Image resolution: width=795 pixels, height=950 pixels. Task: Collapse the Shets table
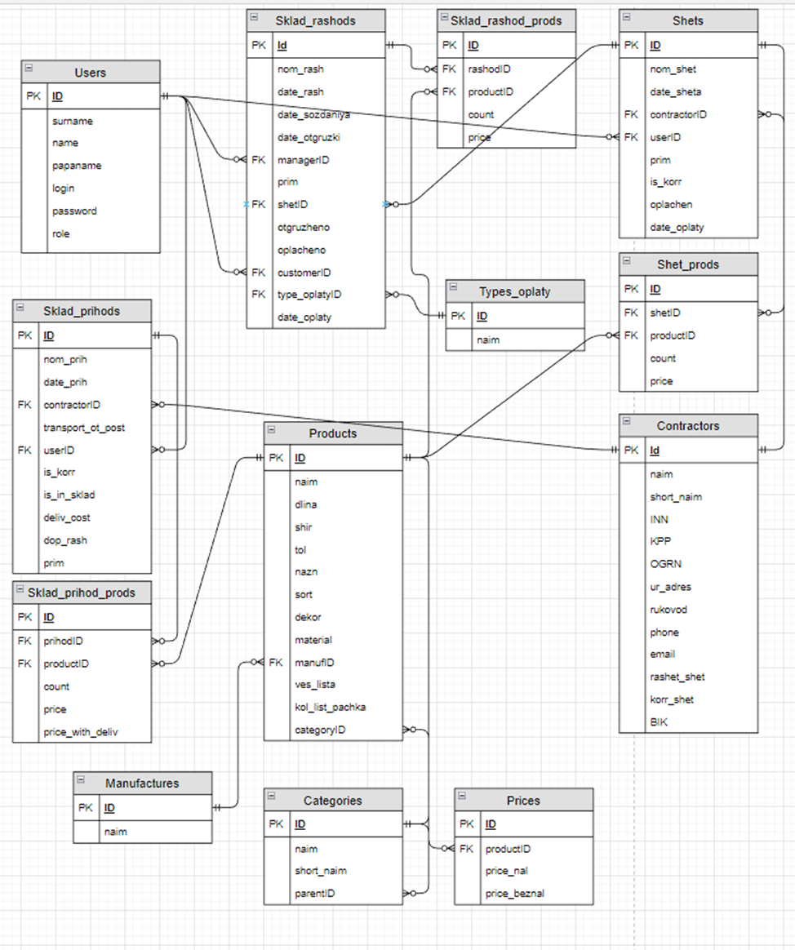click(627, 17)
